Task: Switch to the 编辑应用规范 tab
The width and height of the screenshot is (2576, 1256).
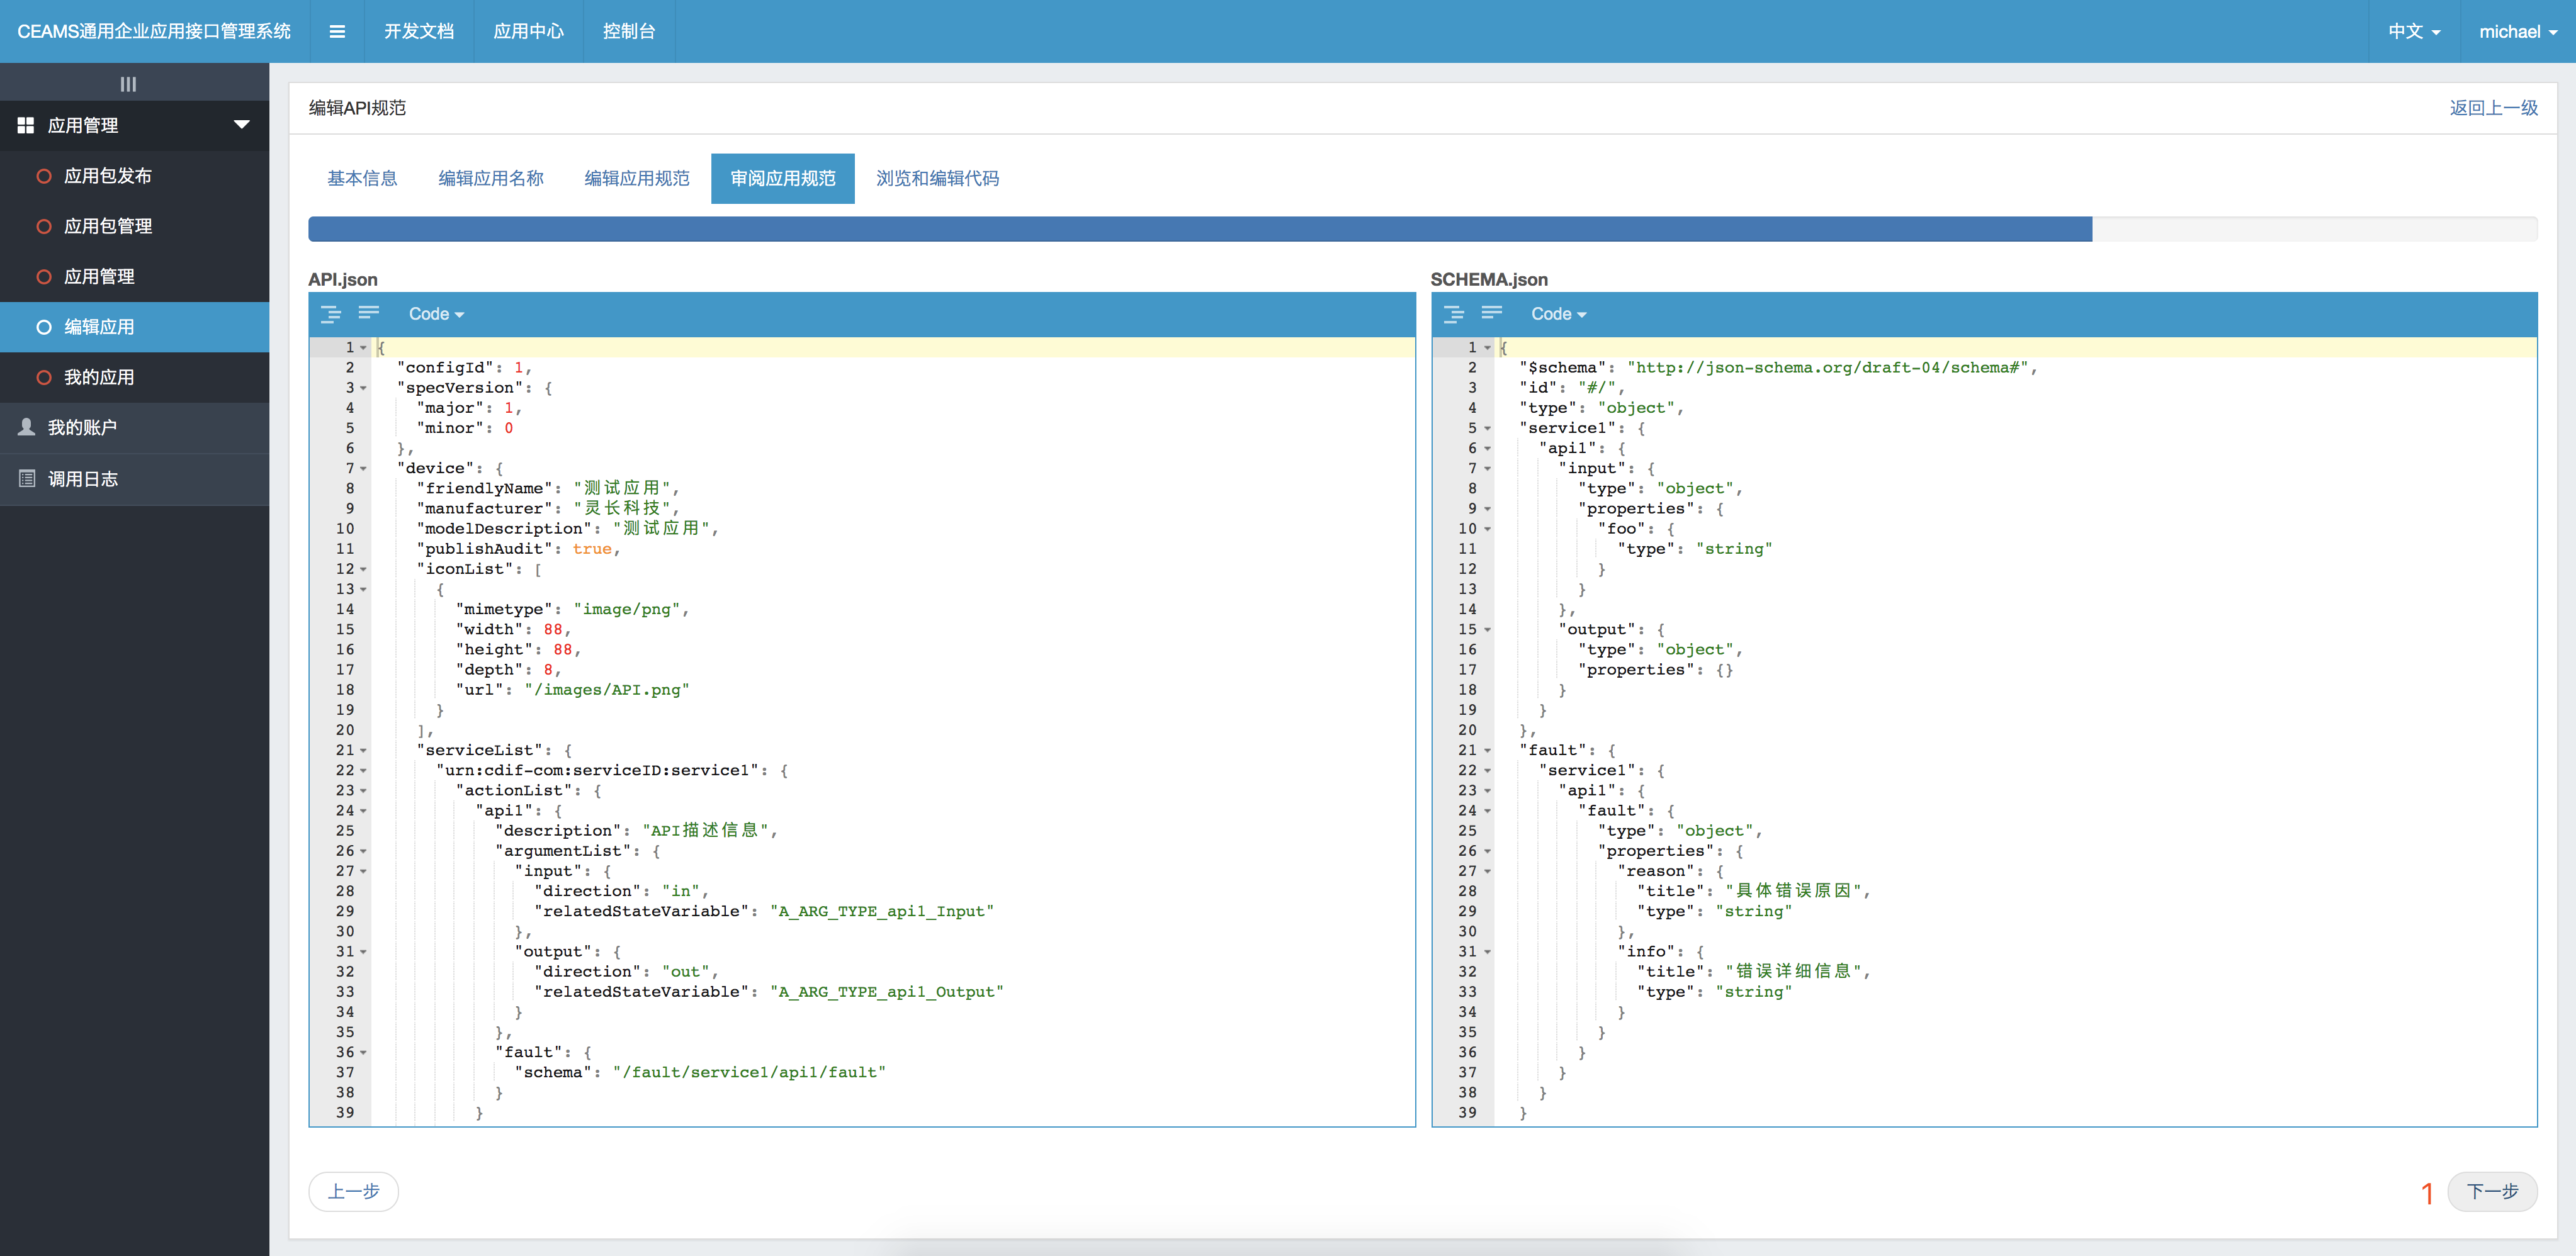Action: pos(637,178)
